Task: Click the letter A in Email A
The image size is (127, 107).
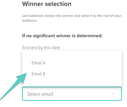Action: pyautogui.click(x=44, y=63)
